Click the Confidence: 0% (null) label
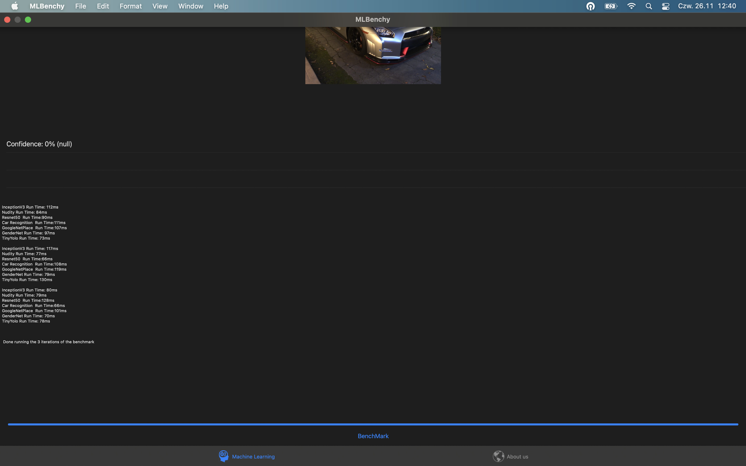The height and width of the screenshot is (466, 746). pyautogui.click(x=39, y=144)
